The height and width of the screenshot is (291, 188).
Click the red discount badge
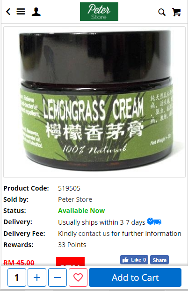[71, 261]
